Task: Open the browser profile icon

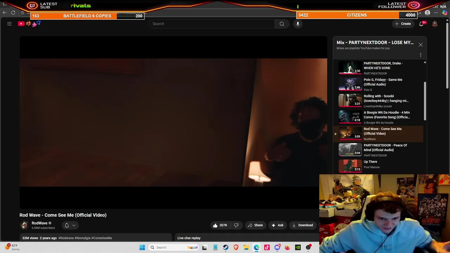Action: (427, 13)
